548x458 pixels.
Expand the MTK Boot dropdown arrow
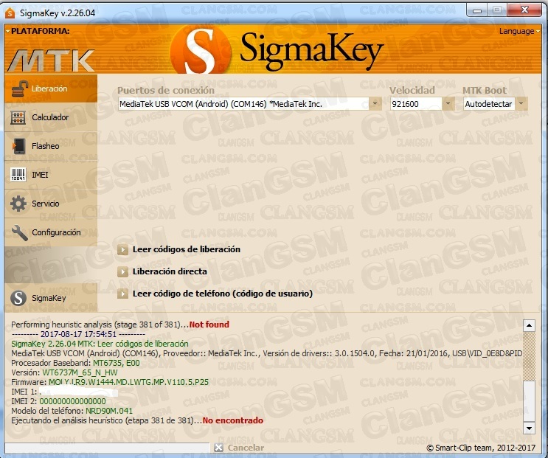521,104
